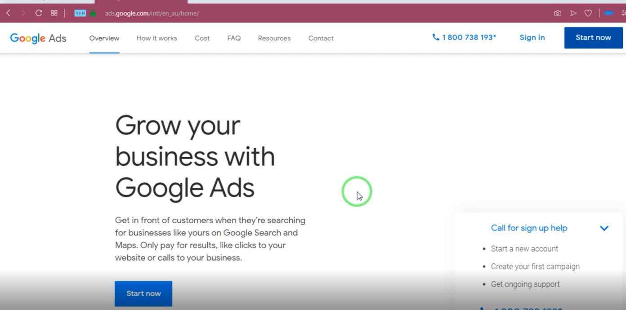Image resolution: width=626 pixels, height=310 pixels.
Task: Click the Call for sign up help heading
Action: pos(529,228)
